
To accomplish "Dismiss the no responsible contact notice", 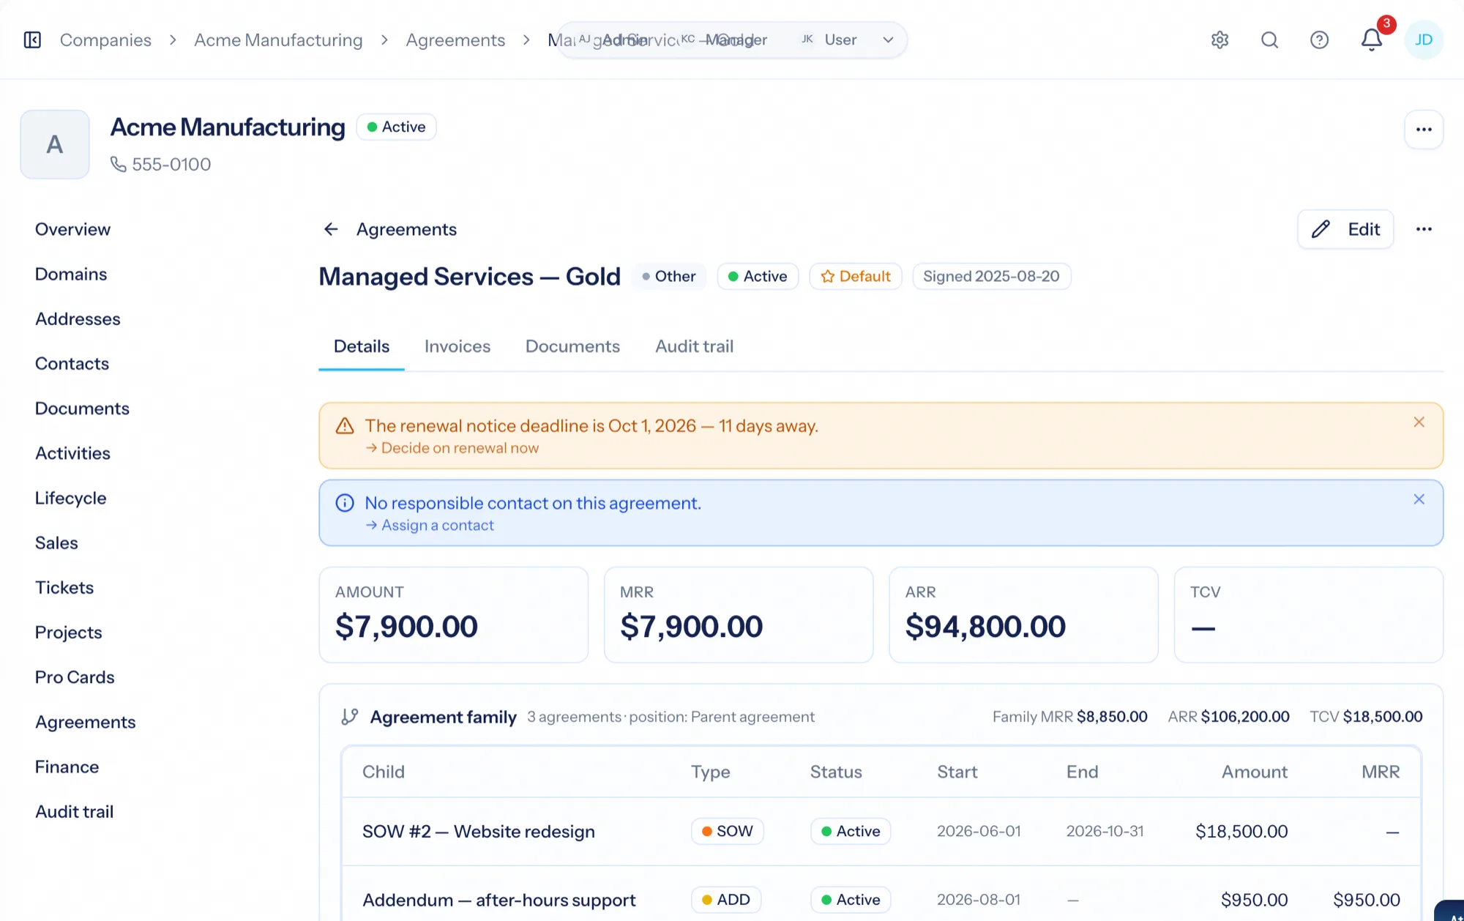I will pyautogui.click(x=1419, y=499).
